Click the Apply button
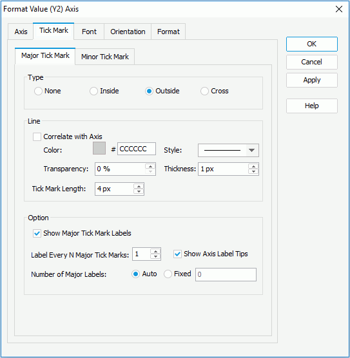Image resolution: width=350 pixels, height=358 pixels. tap(312, 80)
